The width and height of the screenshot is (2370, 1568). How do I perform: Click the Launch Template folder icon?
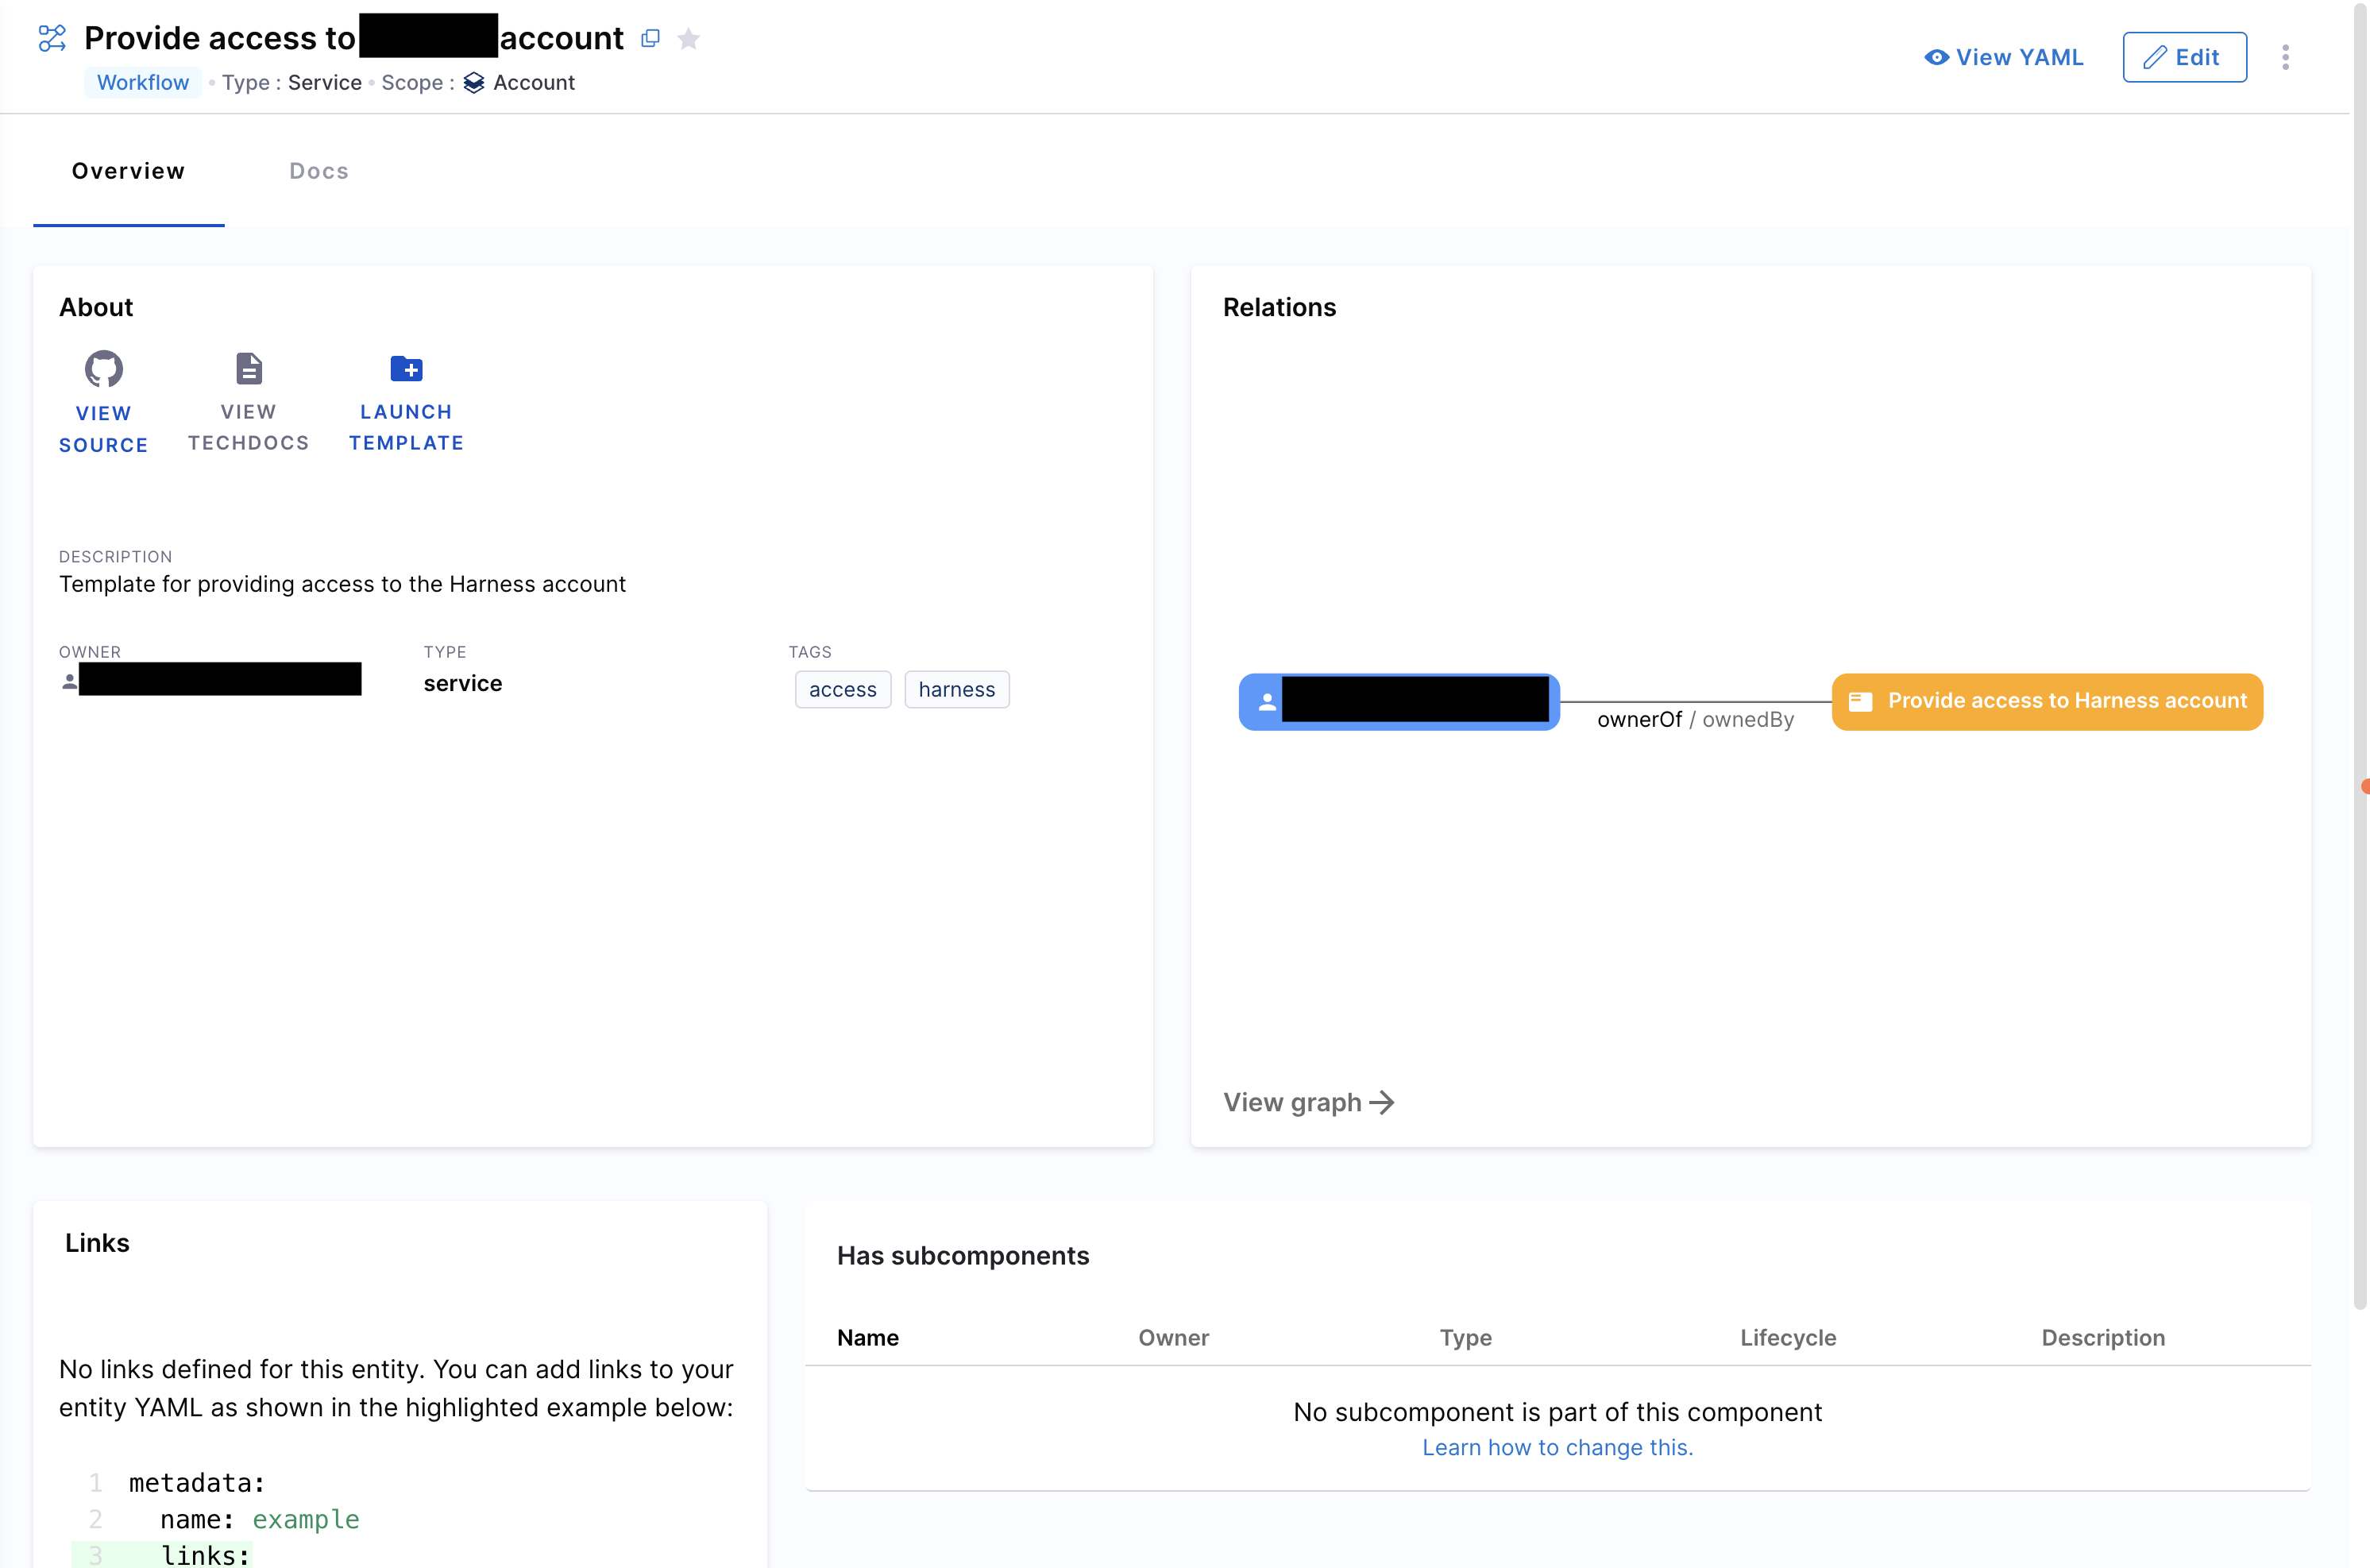pyautogui.click(x=406, y=368)
